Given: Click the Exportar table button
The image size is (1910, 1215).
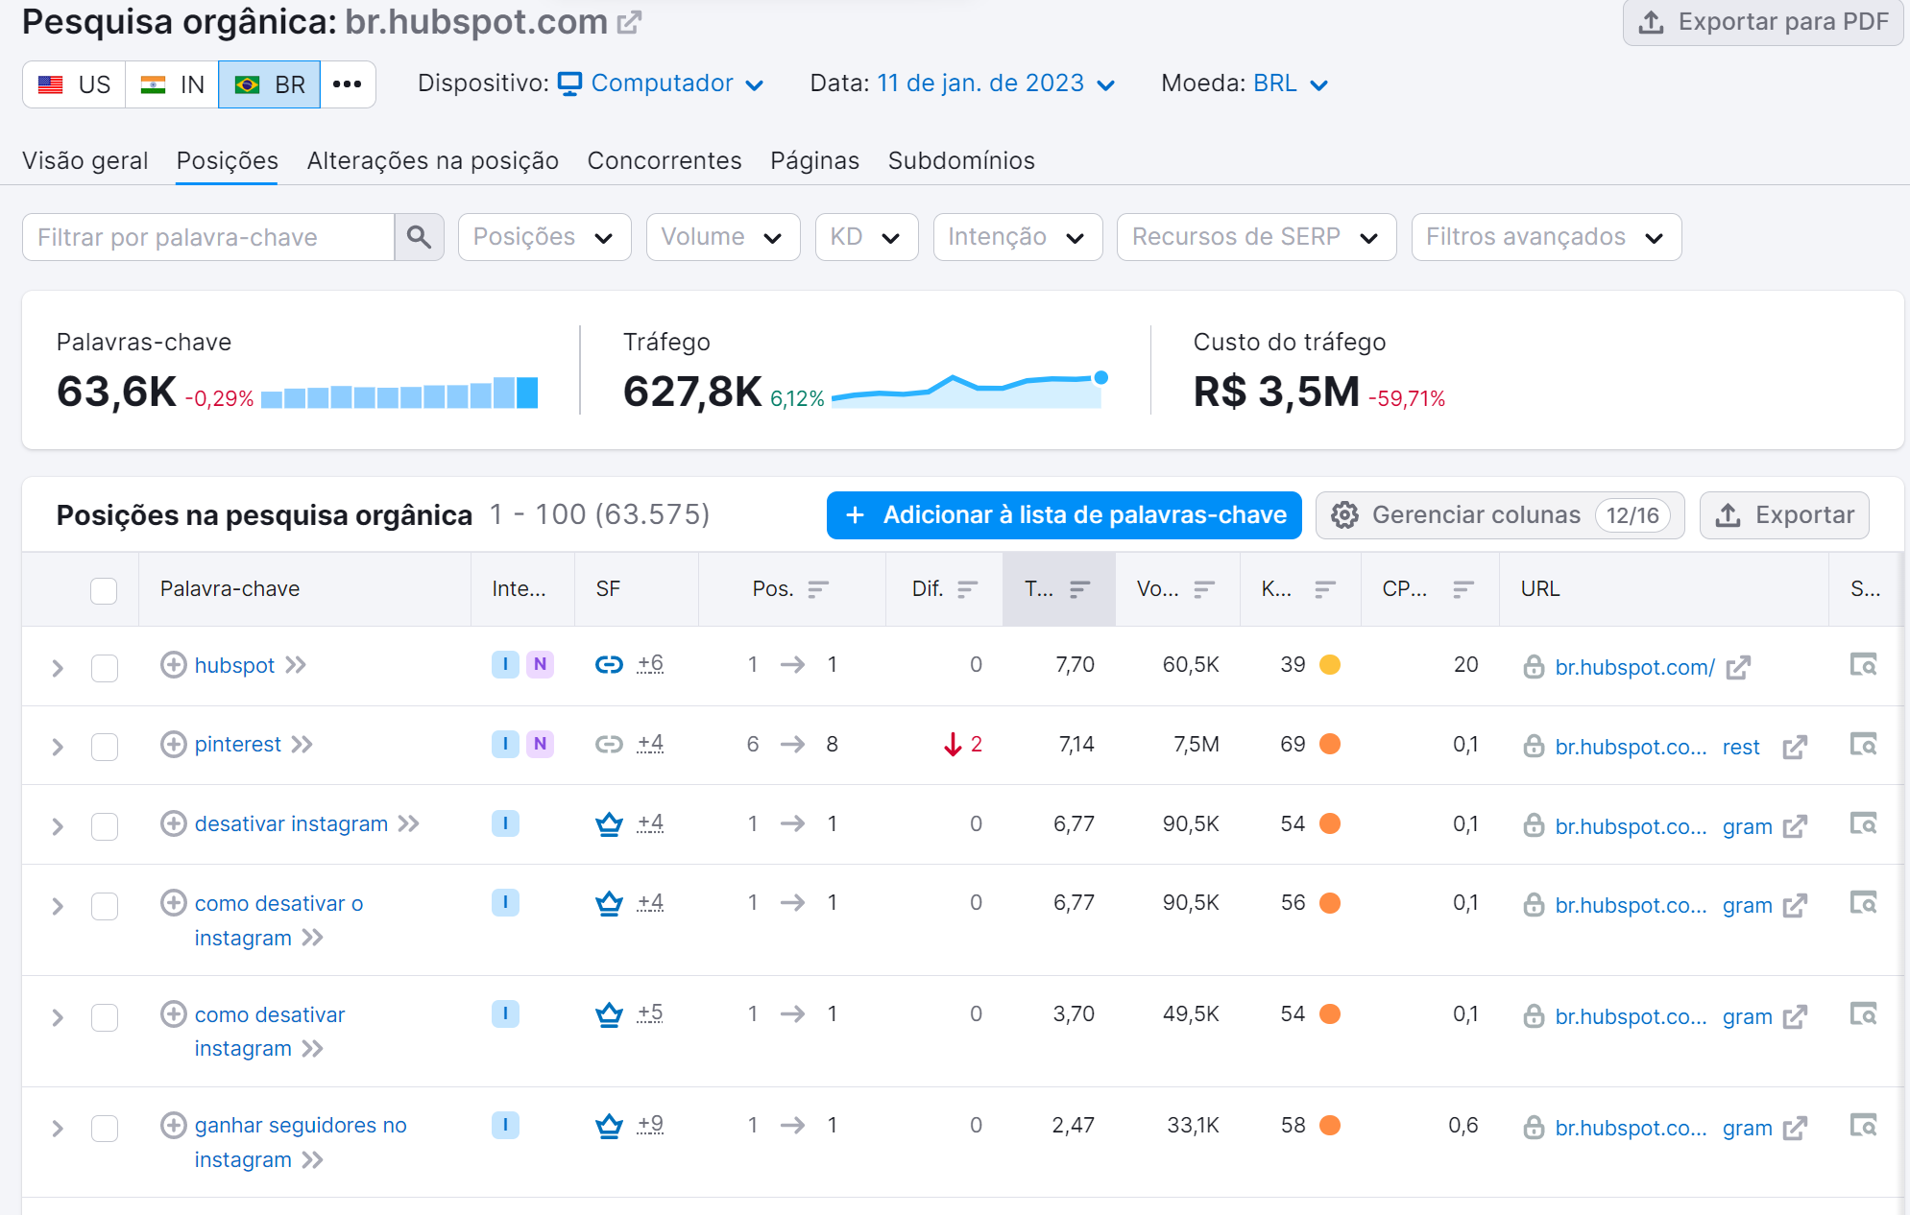Looking at the screenshot, I should [1784, 515].
